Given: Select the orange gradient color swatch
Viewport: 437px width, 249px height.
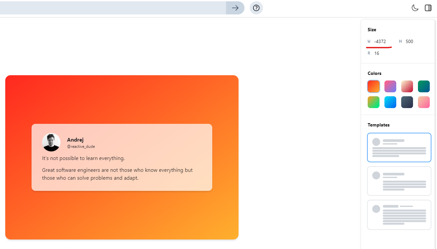Looking at the screenshot, I should [x=374, y=86].
